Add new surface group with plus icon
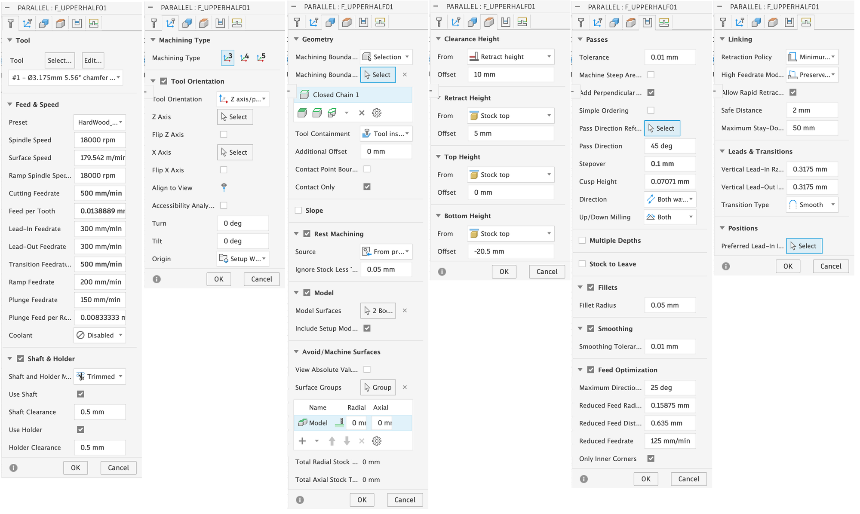 (302, 441)
